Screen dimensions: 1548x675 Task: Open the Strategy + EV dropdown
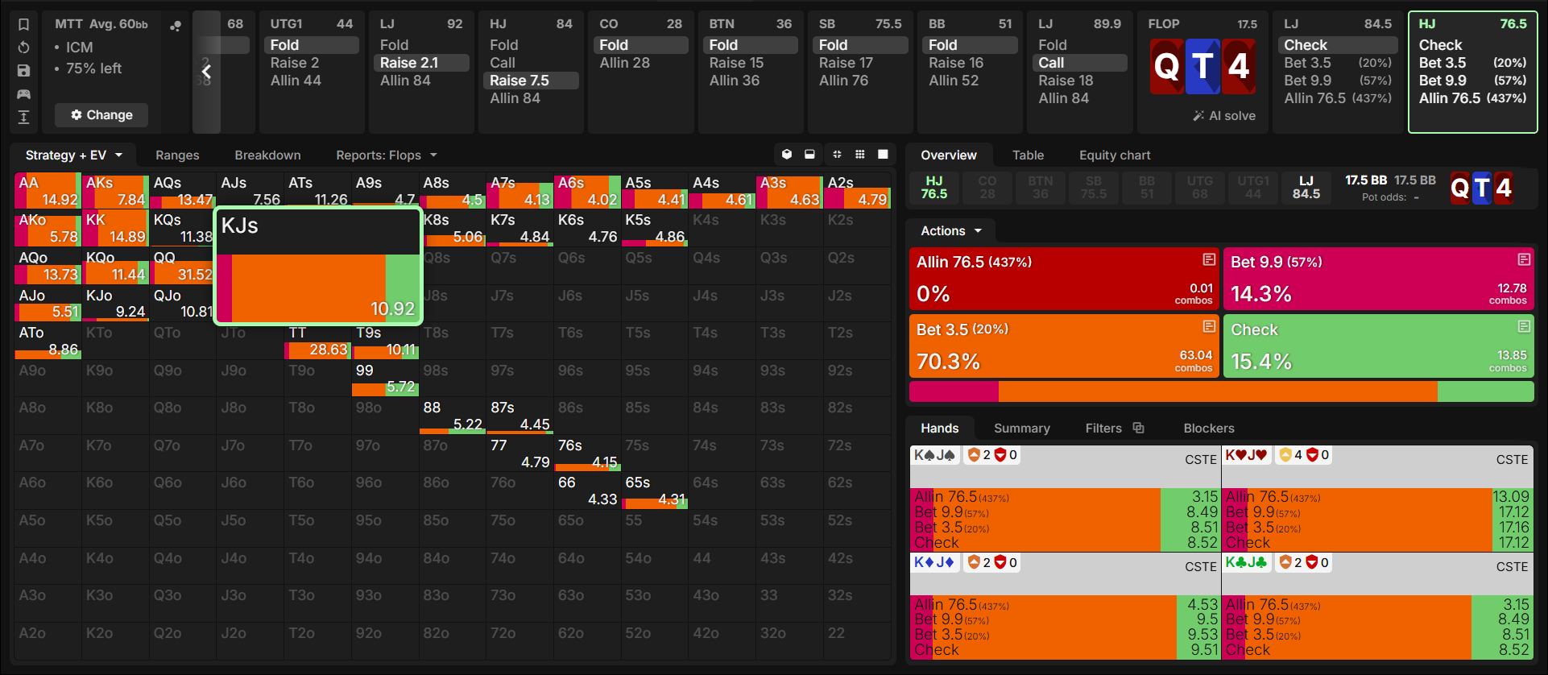[x=74, y=155]
